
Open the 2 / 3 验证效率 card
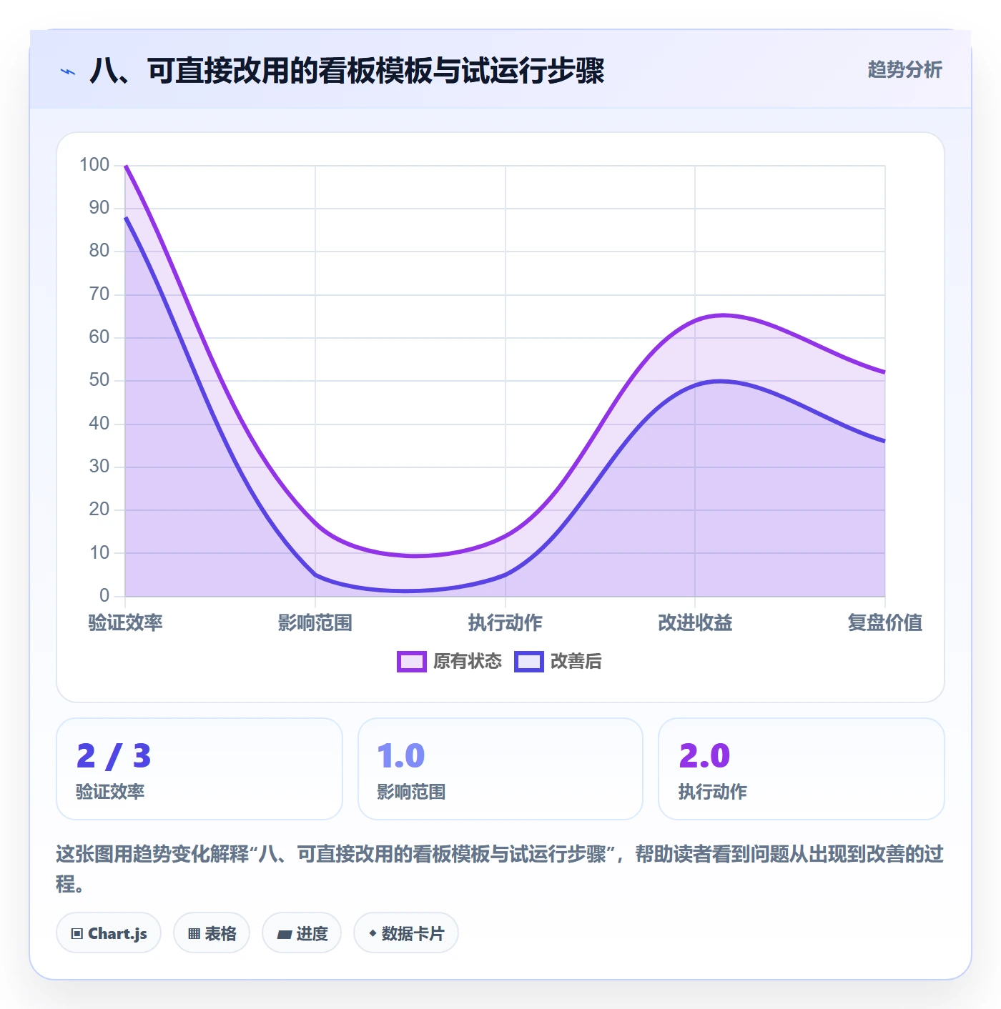tap(199, 769)
